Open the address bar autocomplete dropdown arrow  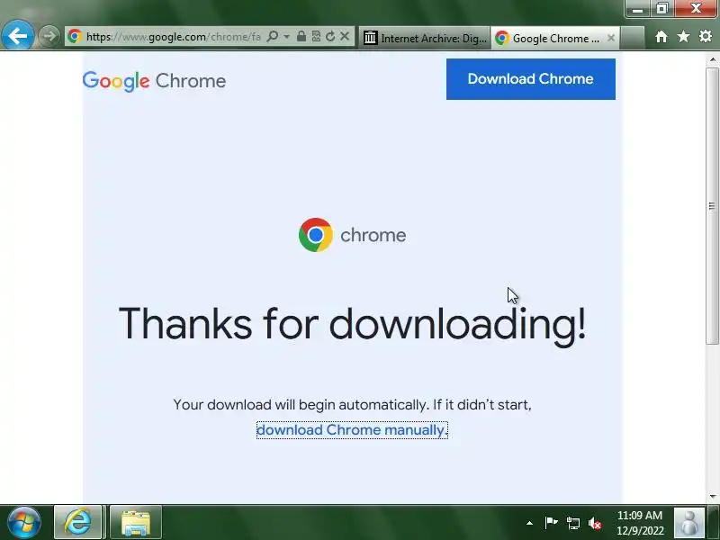coord(286,36)
